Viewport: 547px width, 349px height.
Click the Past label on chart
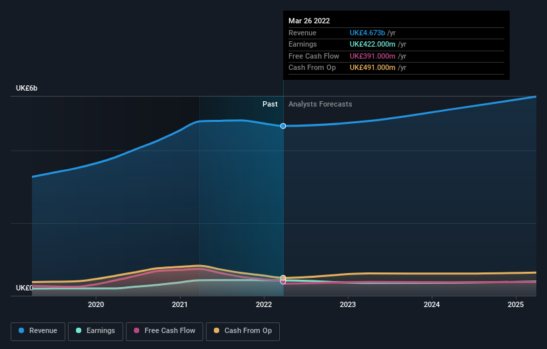(x=270, y=104)
